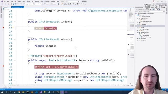Open the editor zoom level dropdown
The height and width of the screenshot is (94, 168).
[x=5, y=85]
